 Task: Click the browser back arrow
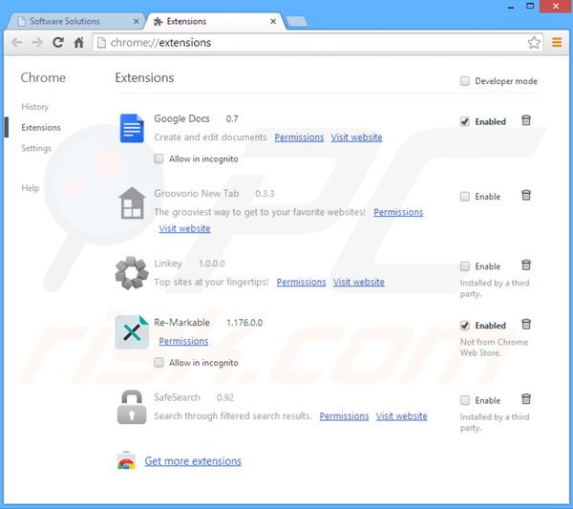(x=17, y=43)
